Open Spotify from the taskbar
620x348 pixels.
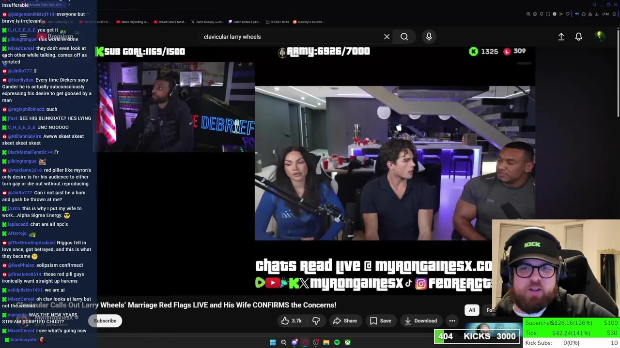point(337,342)
